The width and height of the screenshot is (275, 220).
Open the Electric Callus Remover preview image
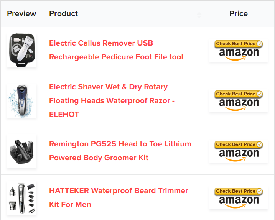(x=22, y=50)
